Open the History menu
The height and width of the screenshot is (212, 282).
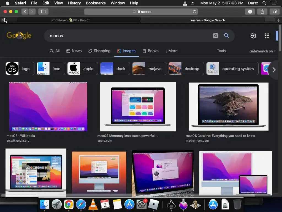(74, 3)
